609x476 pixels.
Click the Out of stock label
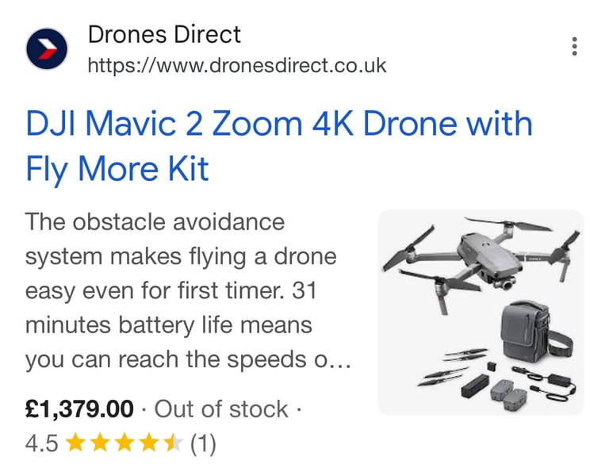[x=221, y=409]
